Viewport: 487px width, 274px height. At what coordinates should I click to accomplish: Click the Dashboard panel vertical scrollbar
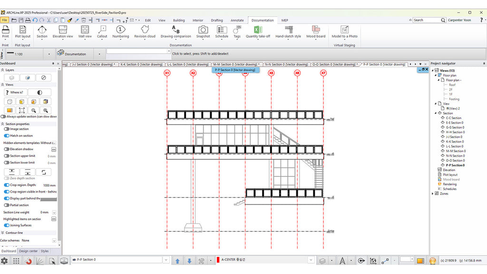coord(59,156)
